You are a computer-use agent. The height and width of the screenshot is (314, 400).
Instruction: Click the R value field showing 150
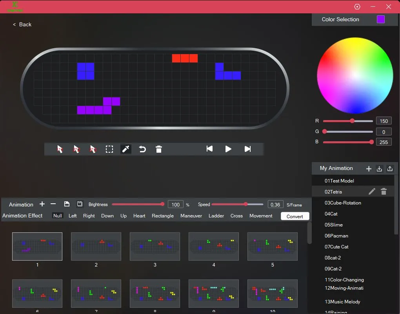pyautogui.click(x=384, y=121)
